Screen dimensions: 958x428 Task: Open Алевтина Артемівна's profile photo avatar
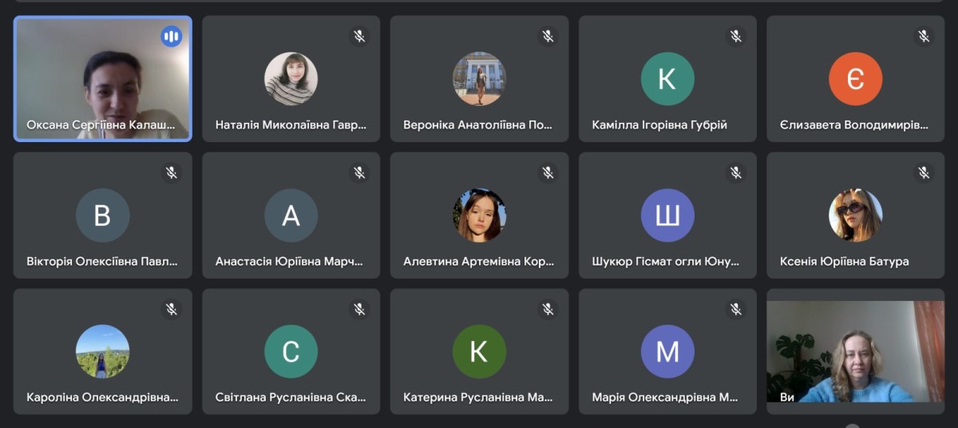(x=479, y=215)
